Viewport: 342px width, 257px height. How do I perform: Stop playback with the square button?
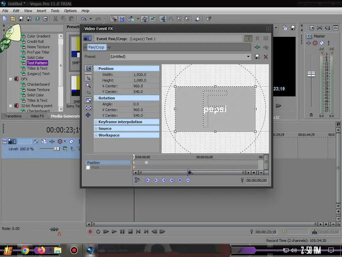point(131,232)
